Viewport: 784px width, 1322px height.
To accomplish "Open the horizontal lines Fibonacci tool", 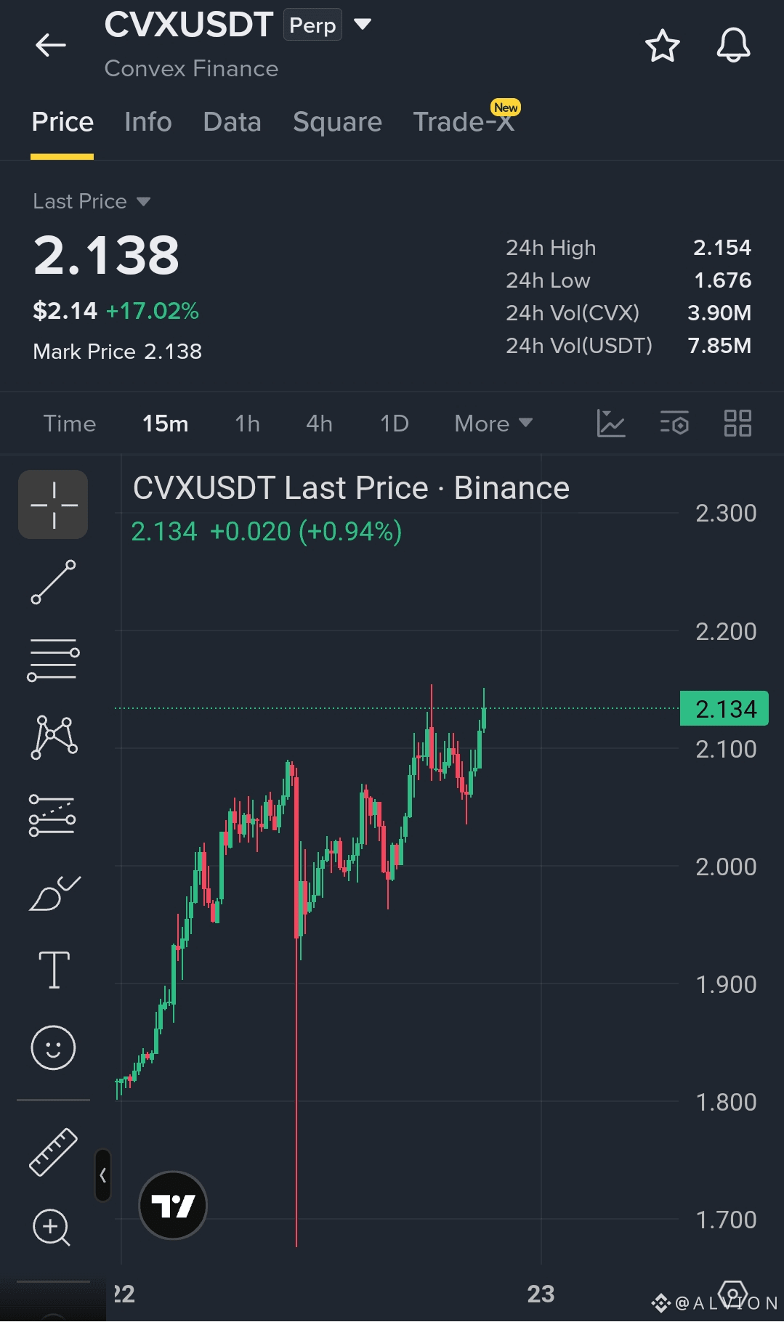I will tap(53, 660).
